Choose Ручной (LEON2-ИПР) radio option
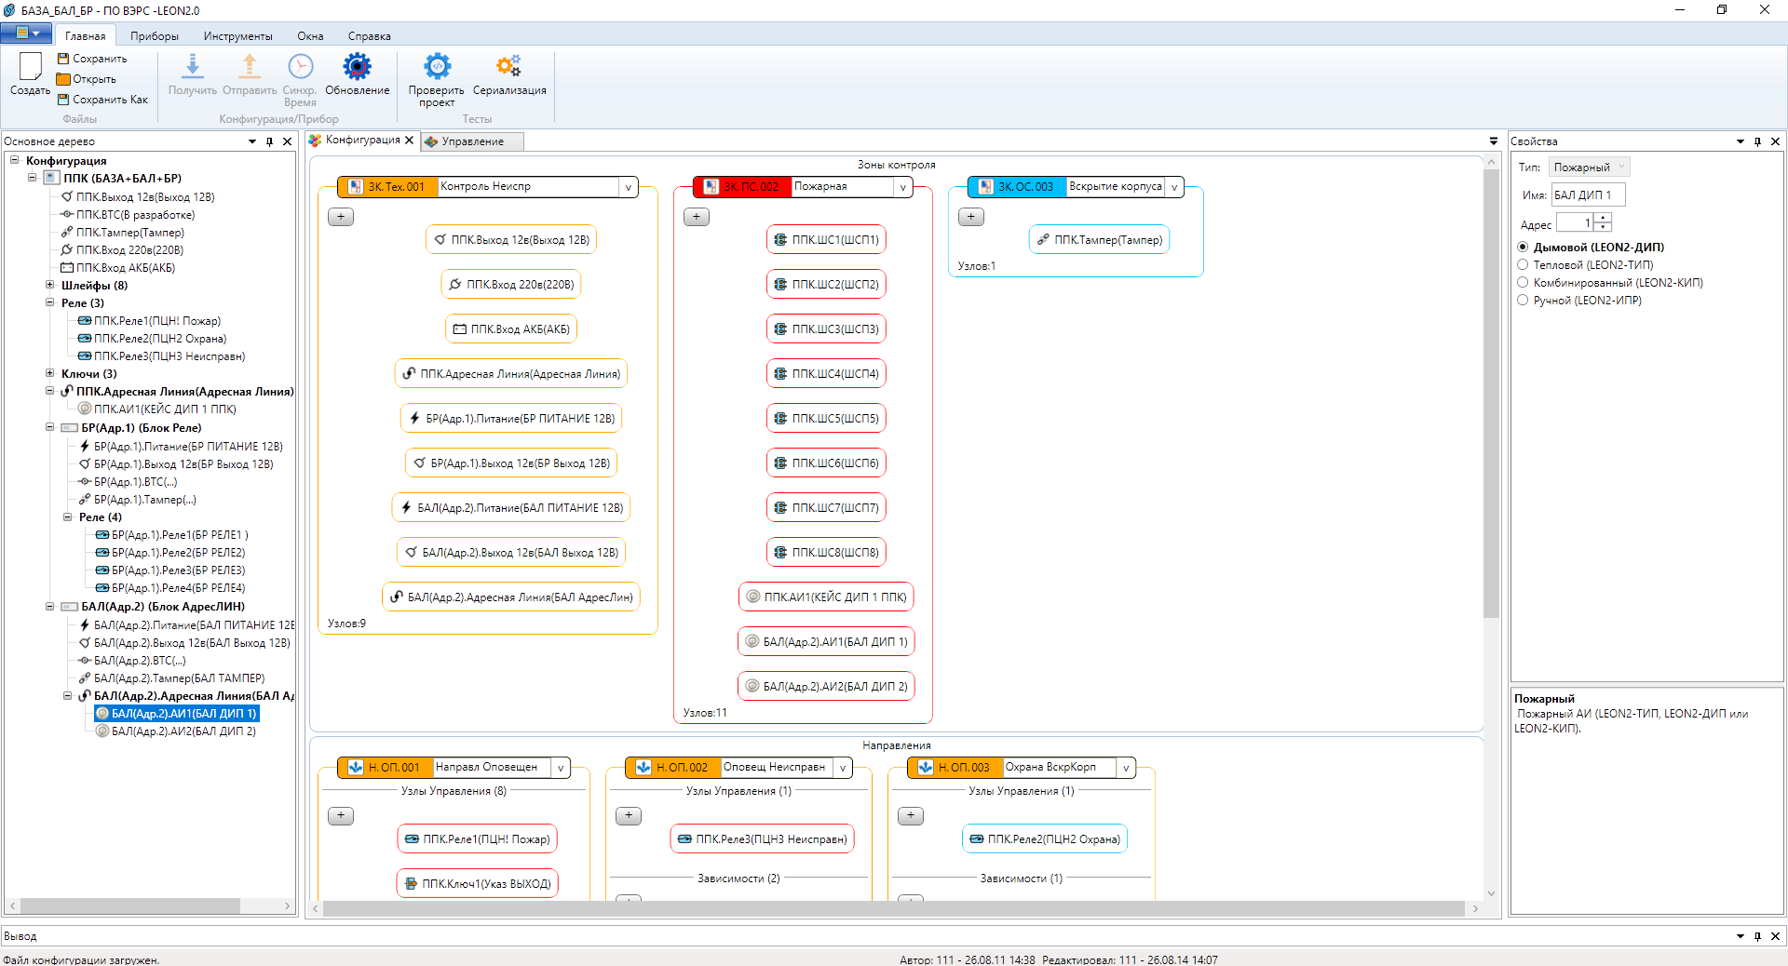The image size is (1788, 966). click(x=1523, y=301)
